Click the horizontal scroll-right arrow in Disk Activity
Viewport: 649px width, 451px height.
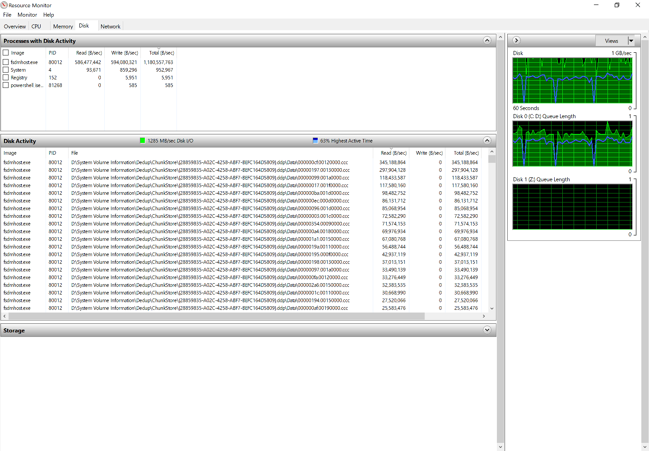(x=484, y=316)
